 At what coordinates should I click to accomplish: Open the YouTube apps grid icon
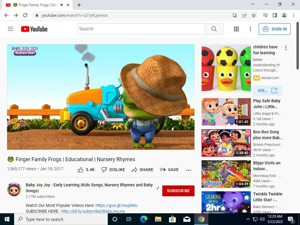click(236, 29)
